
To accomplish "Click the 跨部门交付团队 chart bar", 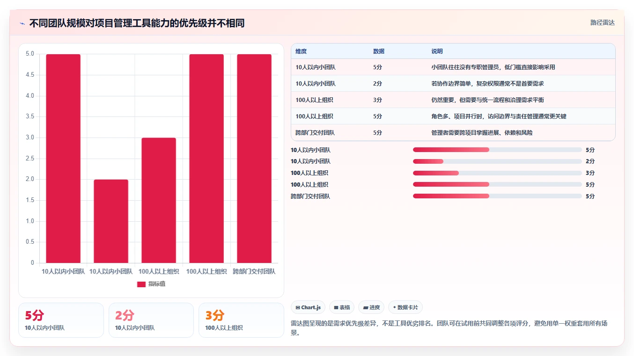I will pos(254,159).
